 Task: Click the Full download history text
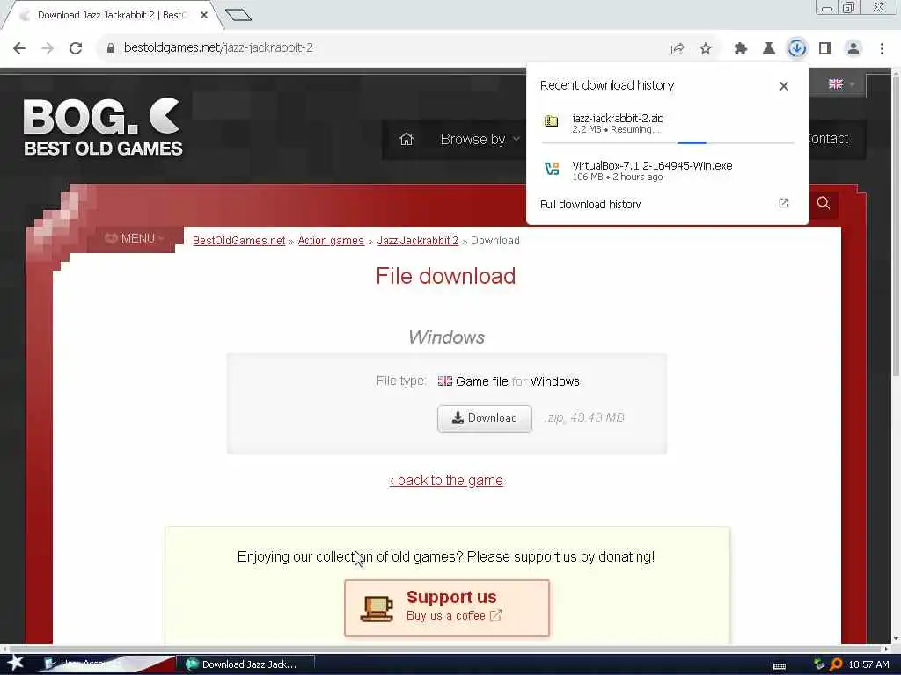click(x=590, y=204)
